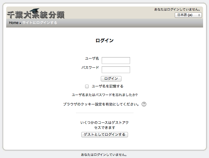Screen dimensions: 209x158
Task: Click the cookie help question mark icon
Action: coord(144,104)
